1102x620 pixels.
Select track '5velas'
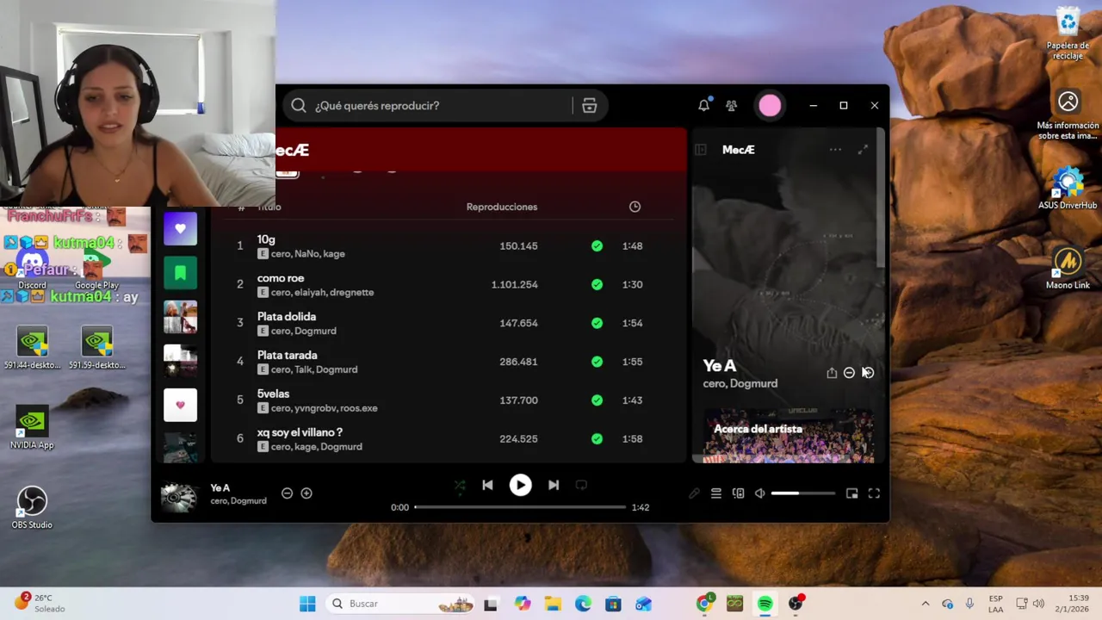273,394
